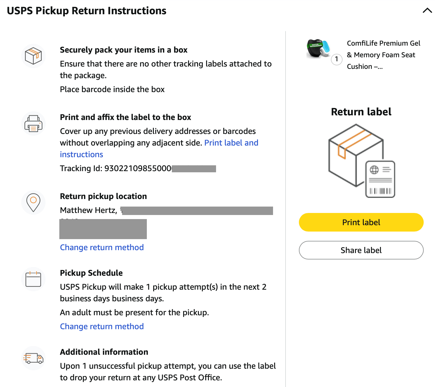Click the location pin icon
435x387 pixels.
point(33,203)
